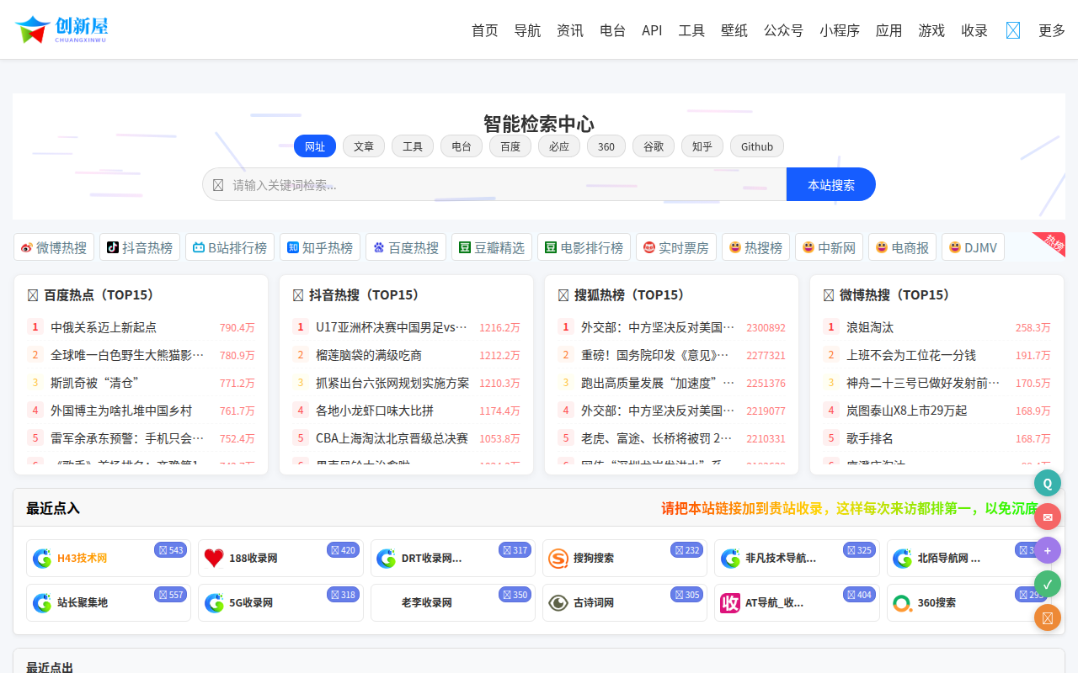This screenshot has width=1078, height=673.
Task: Click the 神舟二十三号已做好发射前 headline
Action: pos(923,383)
